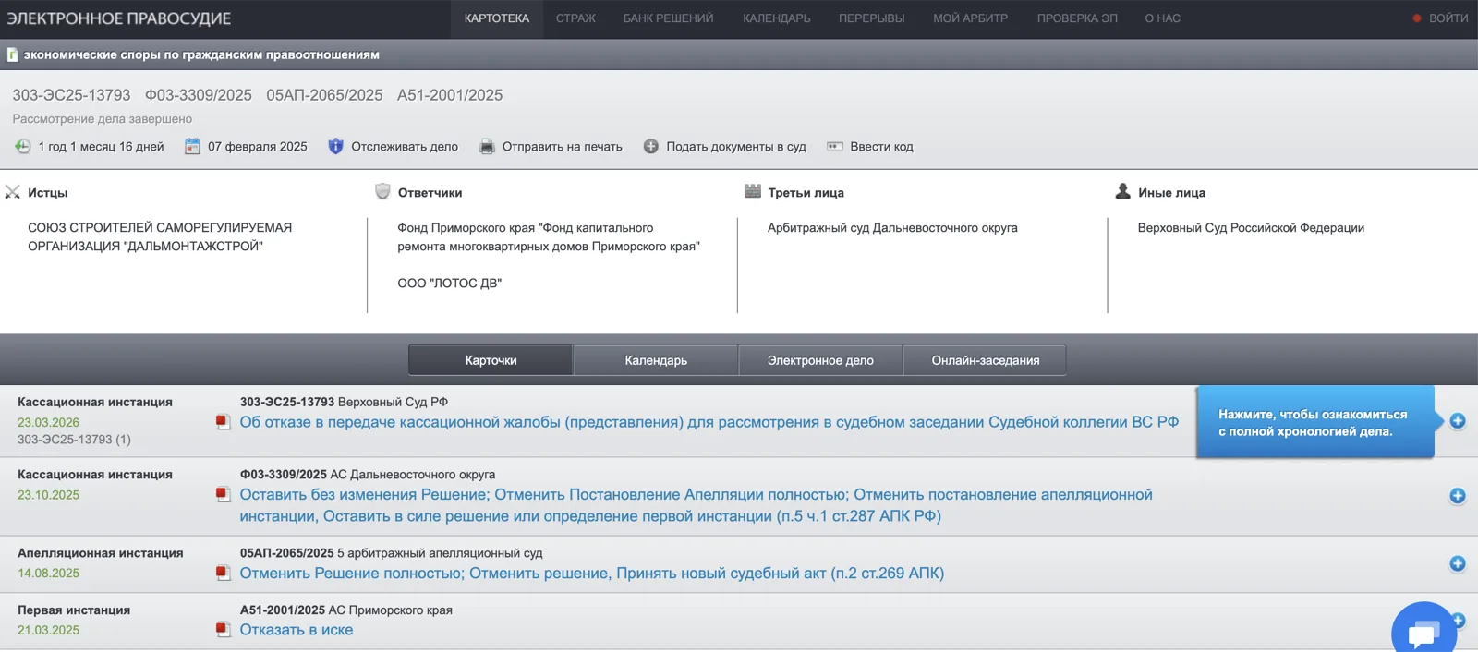The image size is (1478, 652).
Task: Click the red dot login indicator
Action: (x=1416, y=18)
